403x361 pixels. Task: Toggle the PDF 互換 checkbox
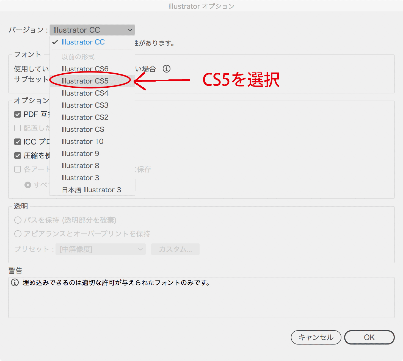(x=18, y=114)
